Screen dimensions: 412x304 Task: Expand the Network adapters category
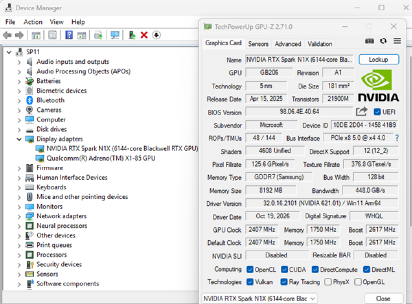pos(19,216)
